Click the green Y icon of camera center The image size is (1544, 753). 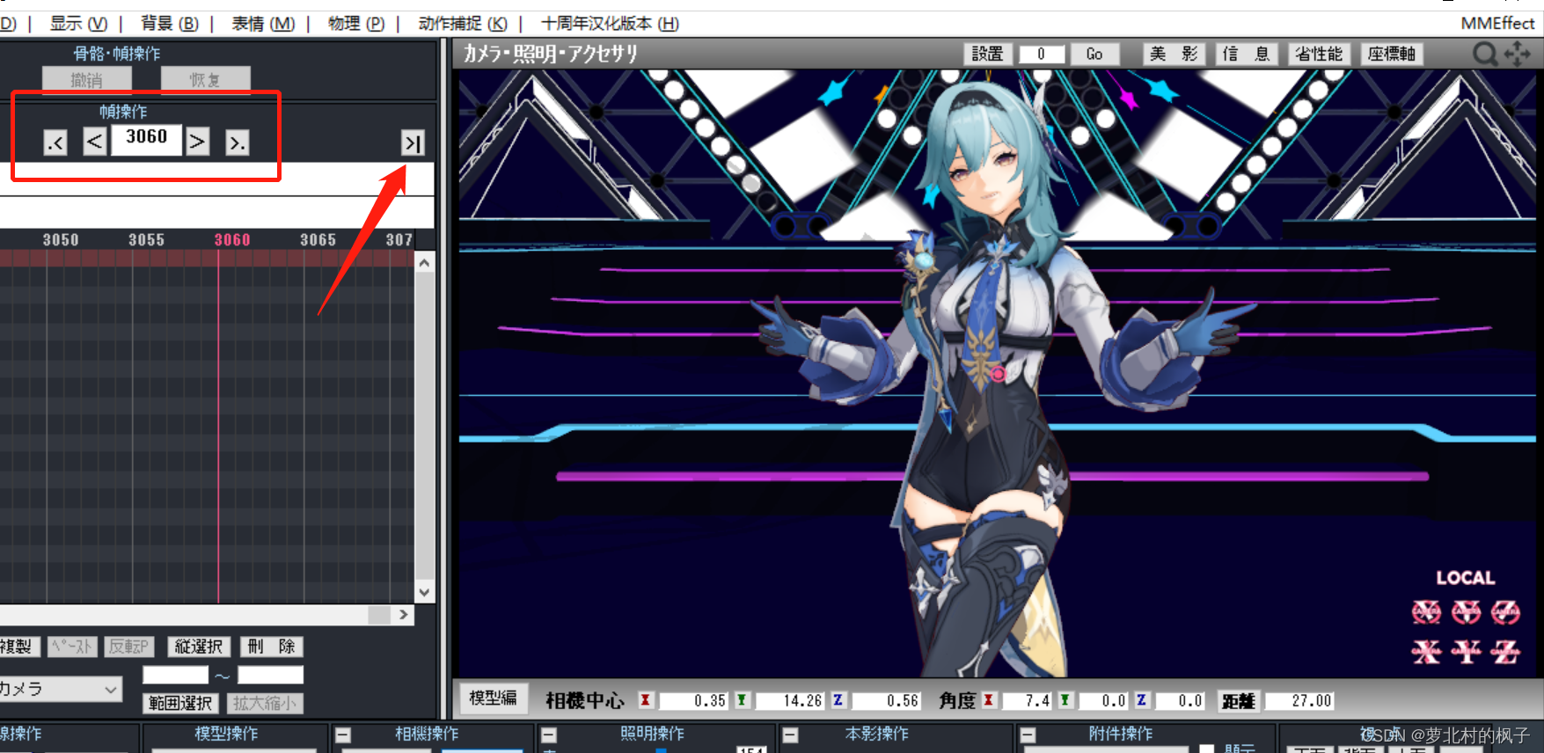point(742,700)
